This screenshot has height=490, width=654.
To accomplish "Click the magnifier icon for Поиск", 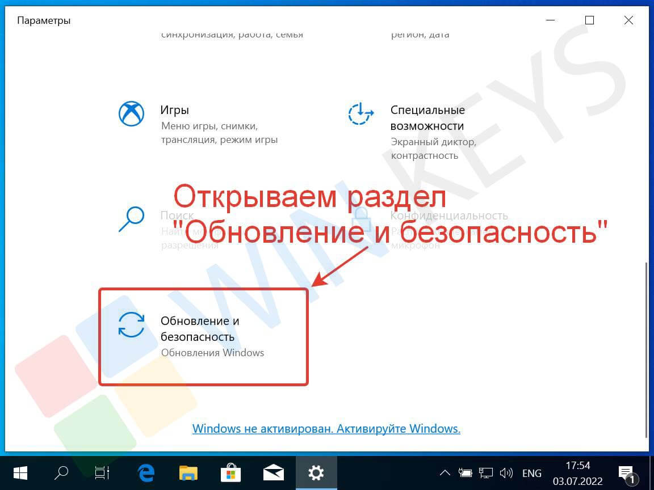I will point(131,219).
